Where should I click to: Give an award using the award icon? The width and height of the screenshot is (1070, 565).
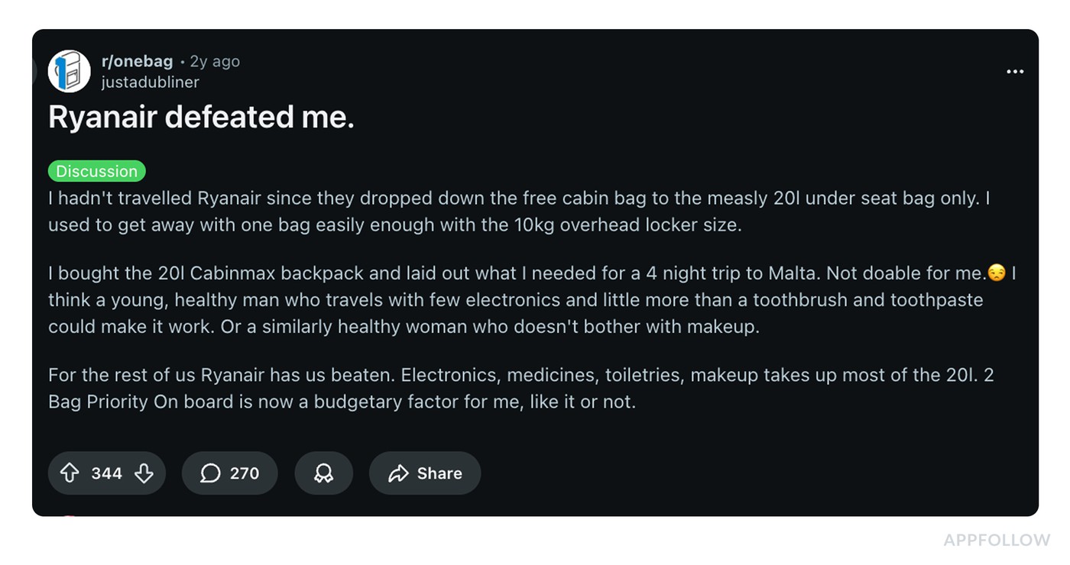pos(323,473)
